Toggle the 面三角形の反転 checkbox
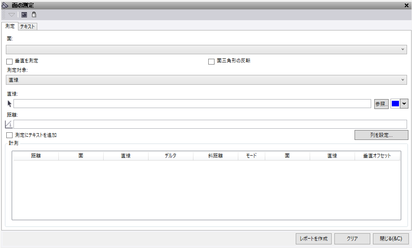The height and width of the screenshot is (248, 412). click(x=211, y=61)
